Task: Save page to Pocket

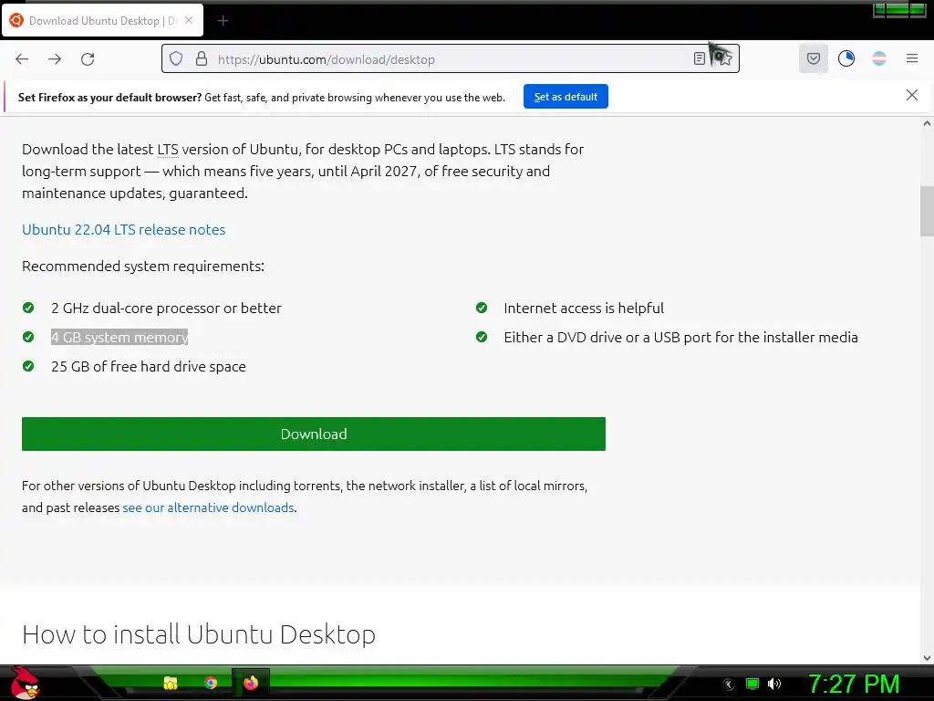Action: (x=813, y=58)
